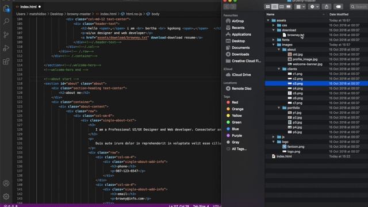Expand the fonts folder
Image resolution: width=368 pixels, height=207 pixels.
click(274, 40)
